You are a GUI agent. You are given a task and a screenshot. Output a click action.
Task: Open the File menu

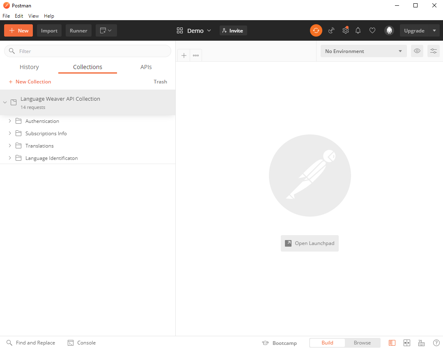6,16
